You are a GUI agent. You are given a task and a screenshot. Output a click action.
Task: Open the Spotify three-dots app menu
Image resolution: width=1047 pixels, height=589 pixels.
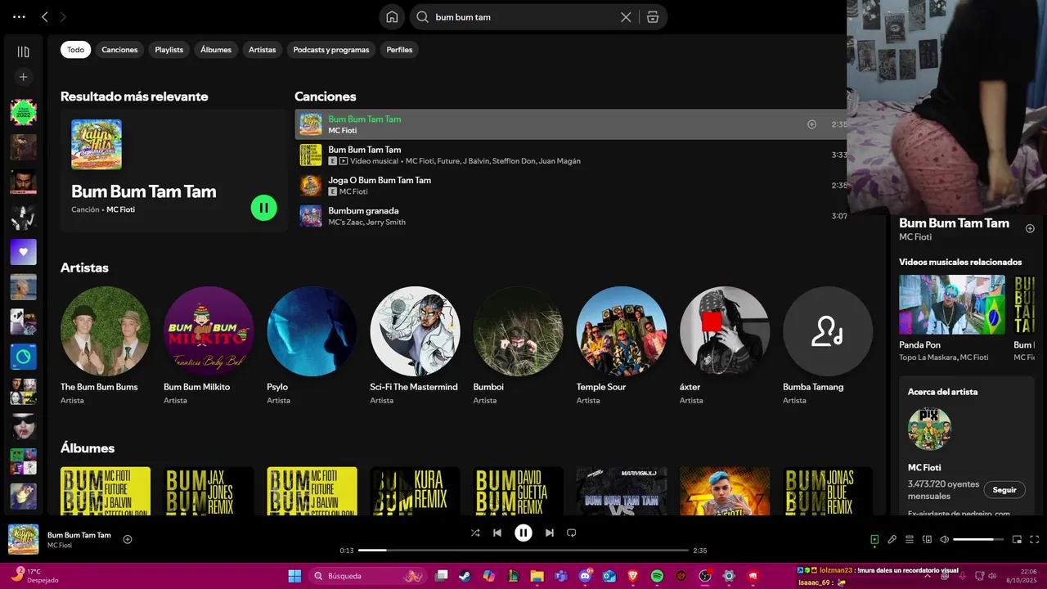(x=19, y=16)
